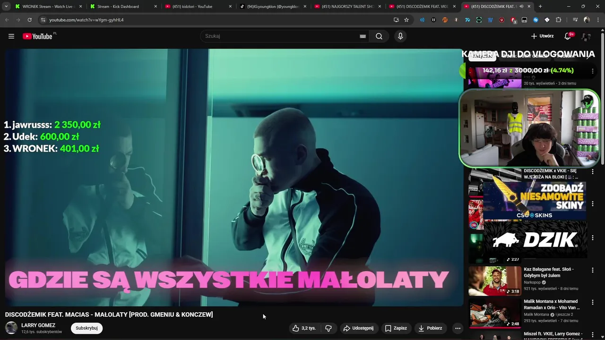
Task: Open LARRY GOMEZ channel avatar
Action: tap(11, 328)
